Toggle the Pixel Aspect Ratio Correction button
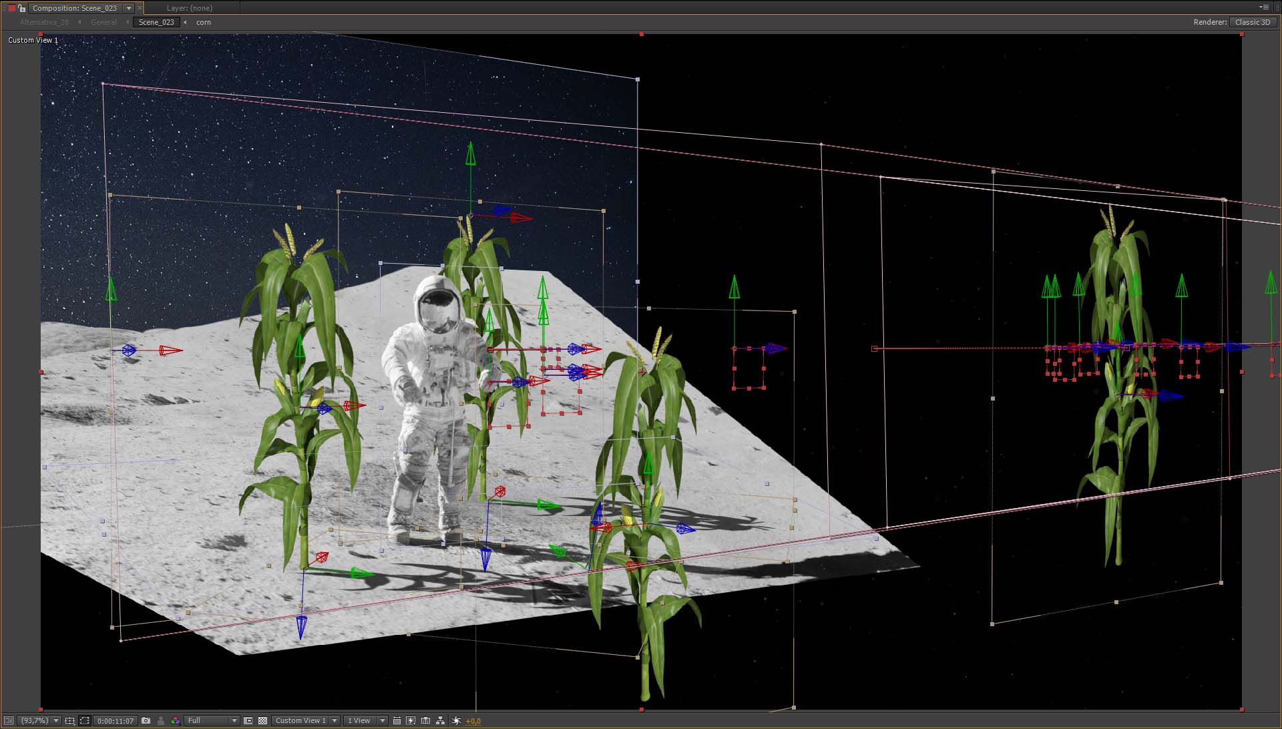 click(397, 721)
